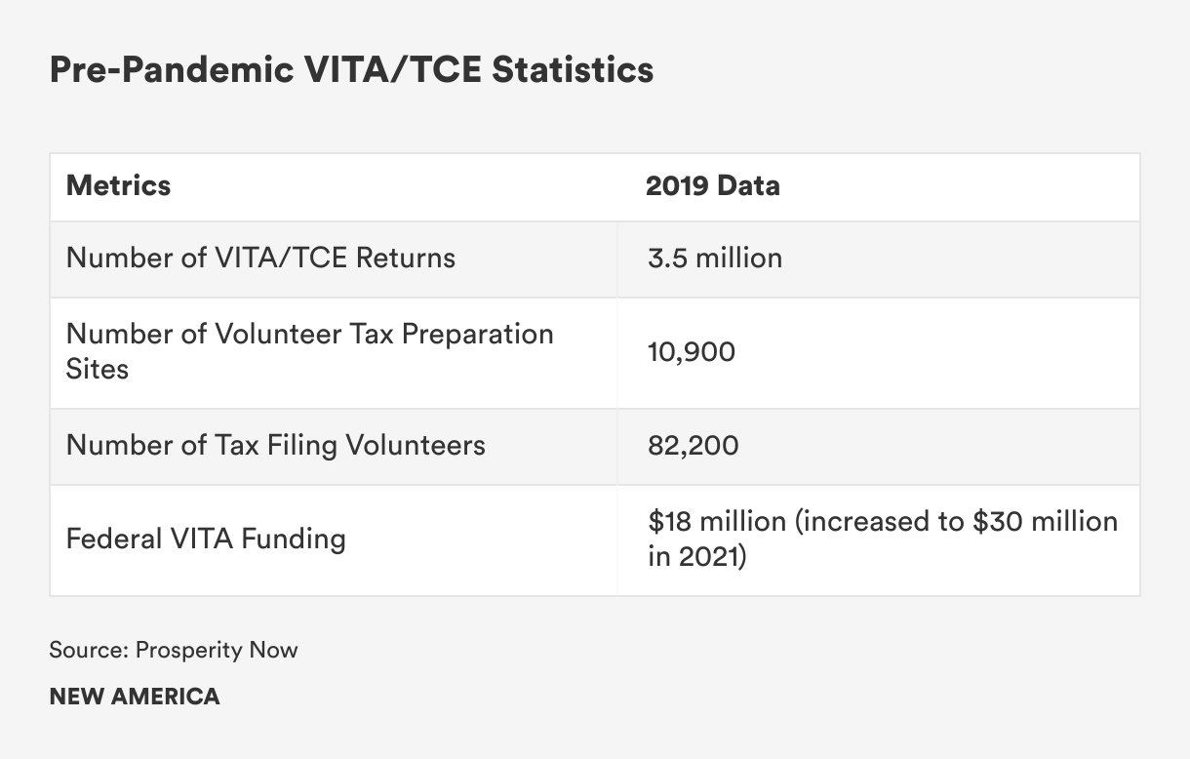Click the word 'Sites' in the table
Screen dimensions: 1190x759
pos(98,369)
